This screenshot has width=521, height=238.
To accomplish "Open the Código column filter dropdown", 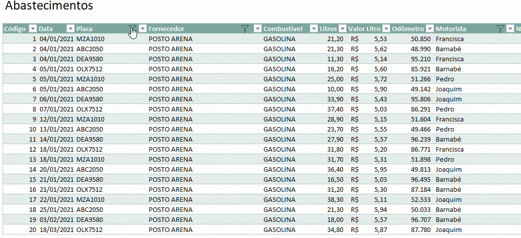I will [x=33, y=29].
